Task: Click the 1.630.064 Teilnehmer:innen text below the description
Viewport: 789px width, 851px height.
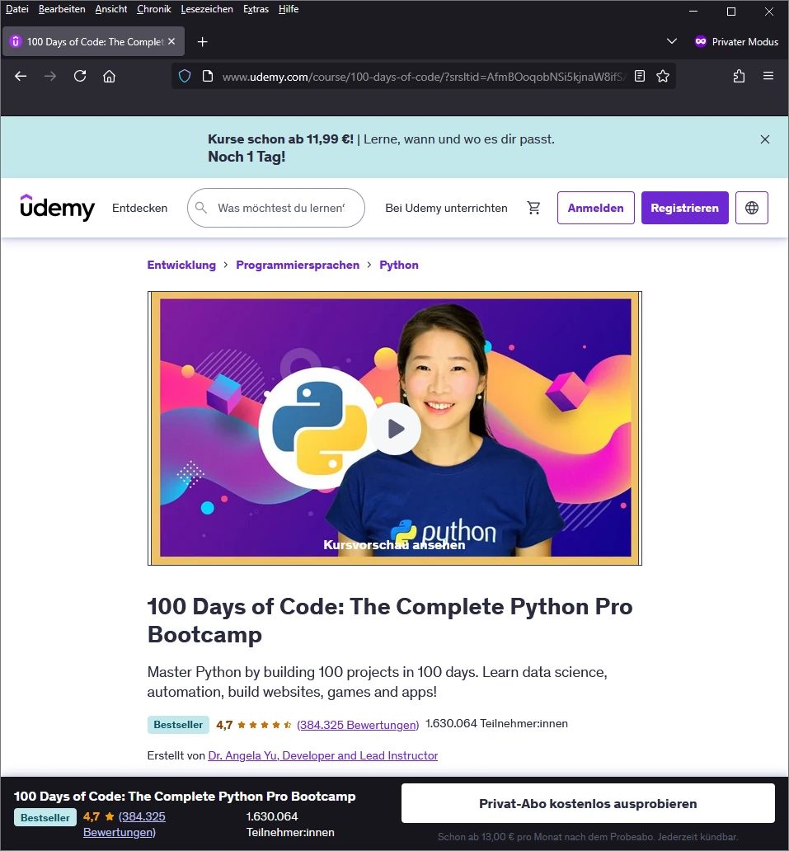Action: [x=496, y=723]
